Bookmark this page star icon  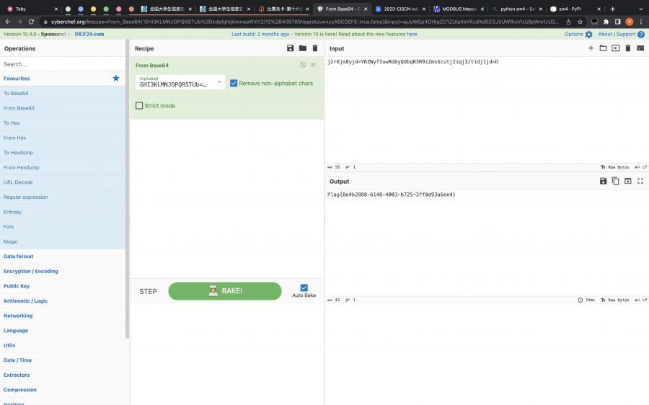pyautogui.click(x=580, y=22)
